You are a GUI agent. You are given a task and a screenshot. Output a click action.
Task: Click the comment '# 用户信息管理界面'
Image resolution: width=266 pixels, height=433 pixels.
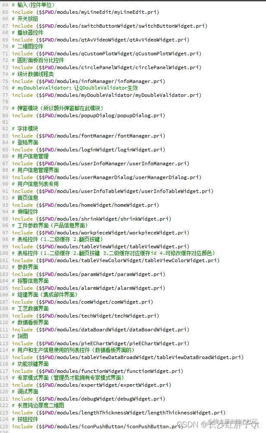tap(35, 170)
